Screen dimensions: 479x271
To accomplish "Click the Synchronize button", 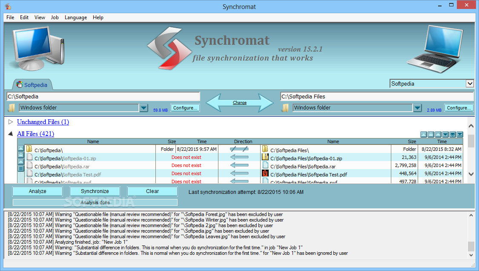I will click(95, 191).
